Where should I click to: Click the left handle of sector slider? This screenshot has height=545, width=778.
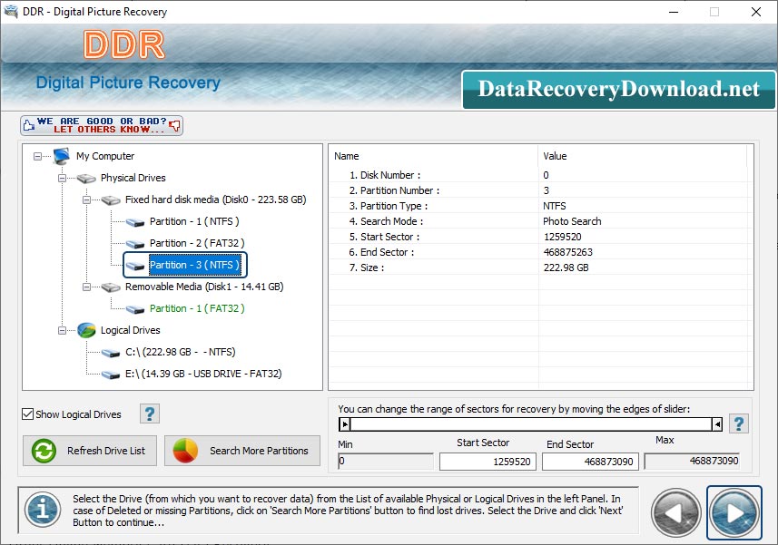click(x=345, y=424)
